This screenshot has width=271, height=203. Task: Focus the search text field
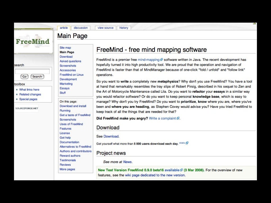coord(32,71)
